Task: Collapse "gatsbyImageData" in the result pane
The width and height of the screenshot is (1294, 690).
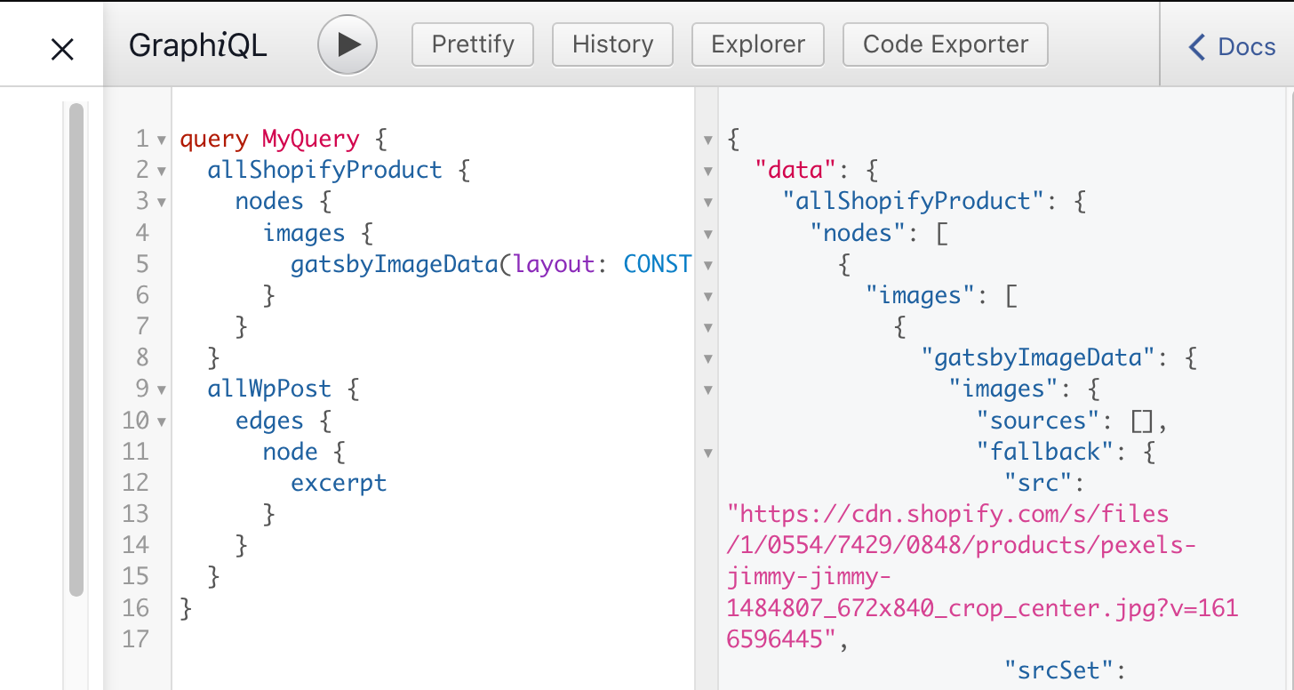Action: point(708,358)
